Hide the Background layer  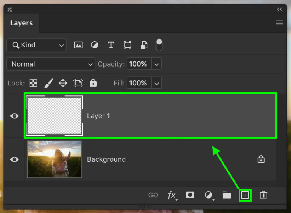pyautogui.click(x=14, y=159)
